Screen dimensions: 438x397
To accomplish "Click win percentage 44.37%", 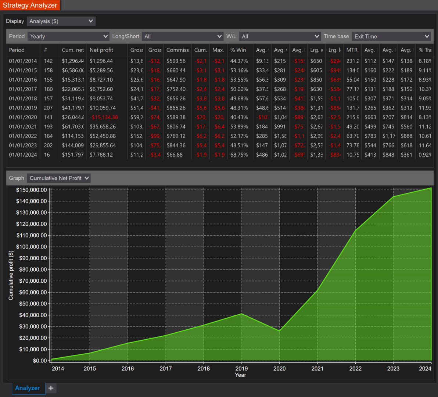I will pos(239,61).
